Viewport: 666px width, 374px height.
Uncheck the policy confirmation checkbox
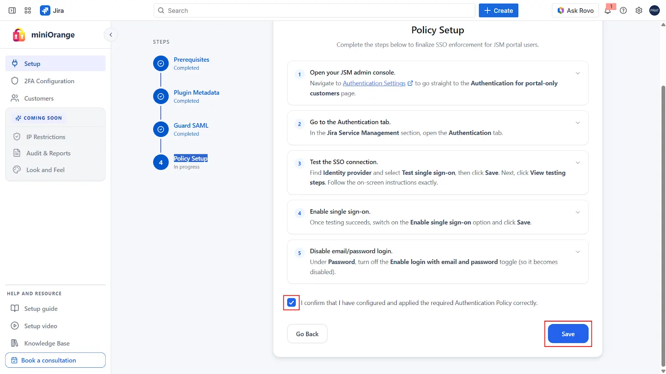[291, 302]
